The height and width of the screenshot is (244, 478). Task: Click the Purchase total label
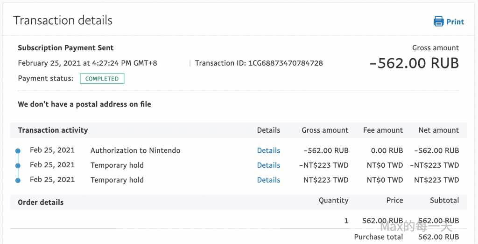378,237
